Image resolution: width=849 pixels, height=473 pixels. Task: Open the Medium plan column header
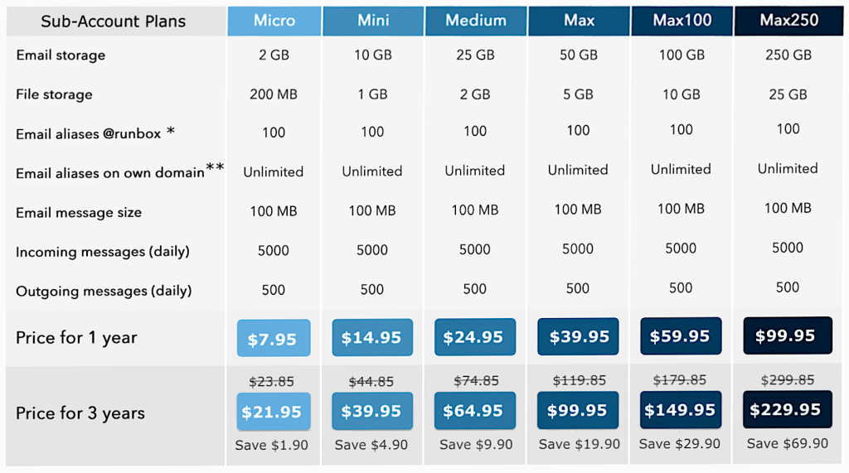coord(475,21)
